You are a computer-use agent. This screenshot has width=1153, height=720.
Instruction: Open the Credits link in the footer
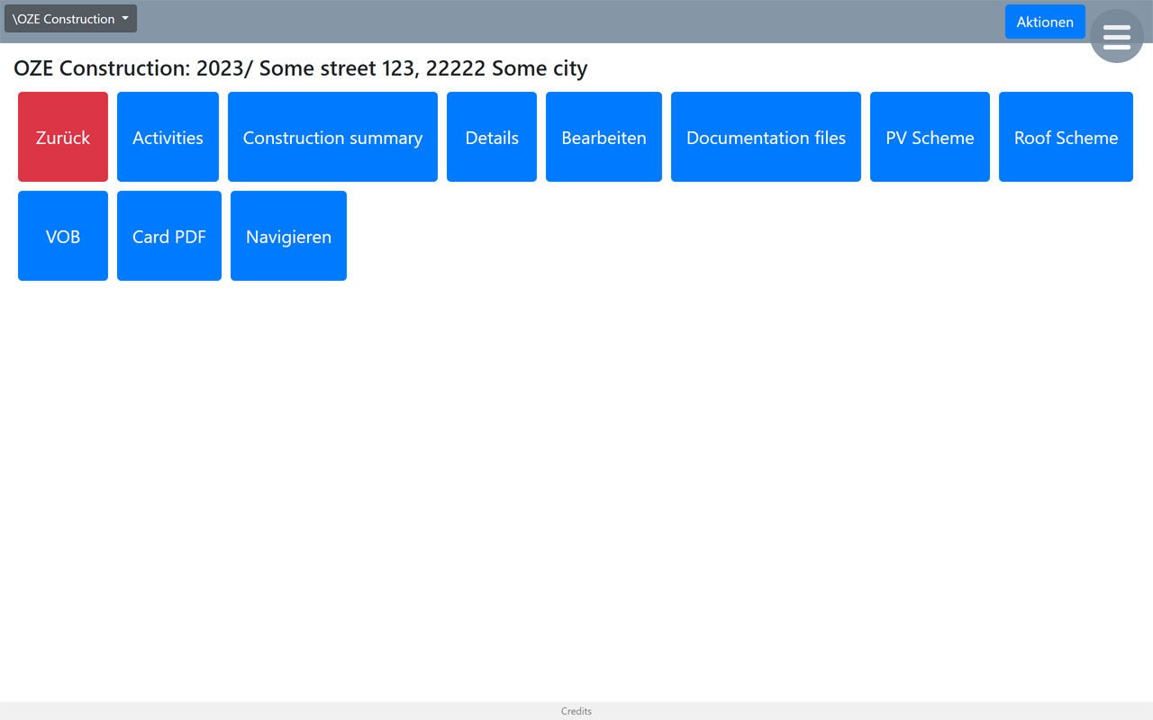coord(576,711)
